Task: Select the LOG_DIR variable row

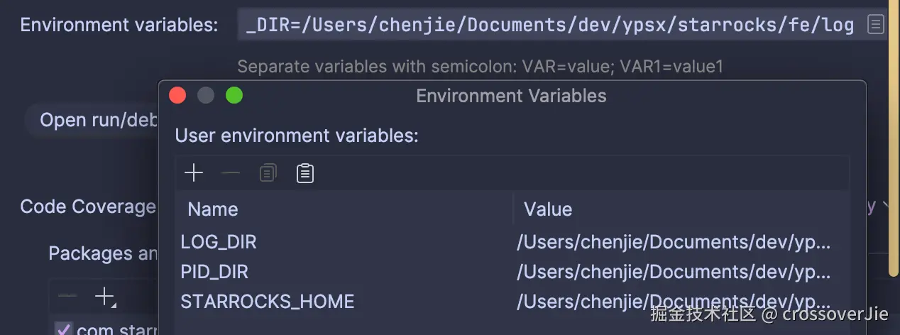Action: click(219, 242)
